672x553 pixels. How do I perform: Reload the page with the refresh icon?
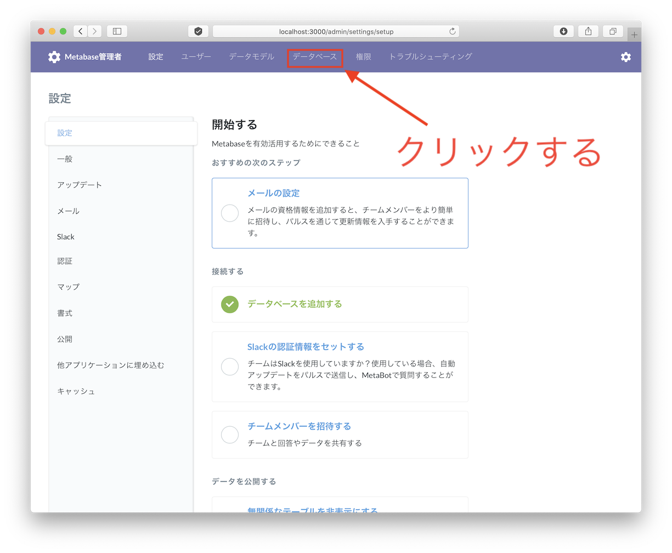pos(453,31)
